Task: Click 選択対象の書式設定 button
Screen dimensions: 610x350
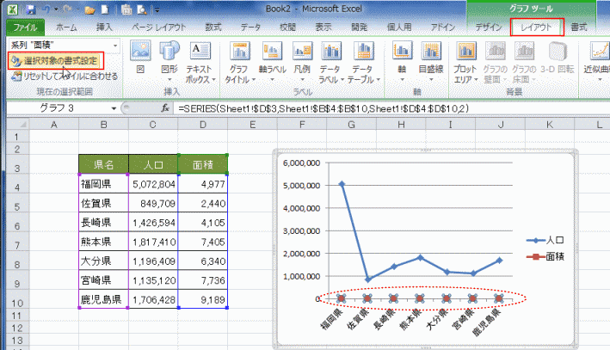Action: 56,60
